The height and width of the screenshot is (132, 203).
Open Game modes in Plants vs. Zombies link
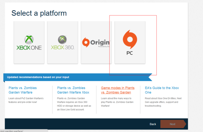click(x=118, y=90)
